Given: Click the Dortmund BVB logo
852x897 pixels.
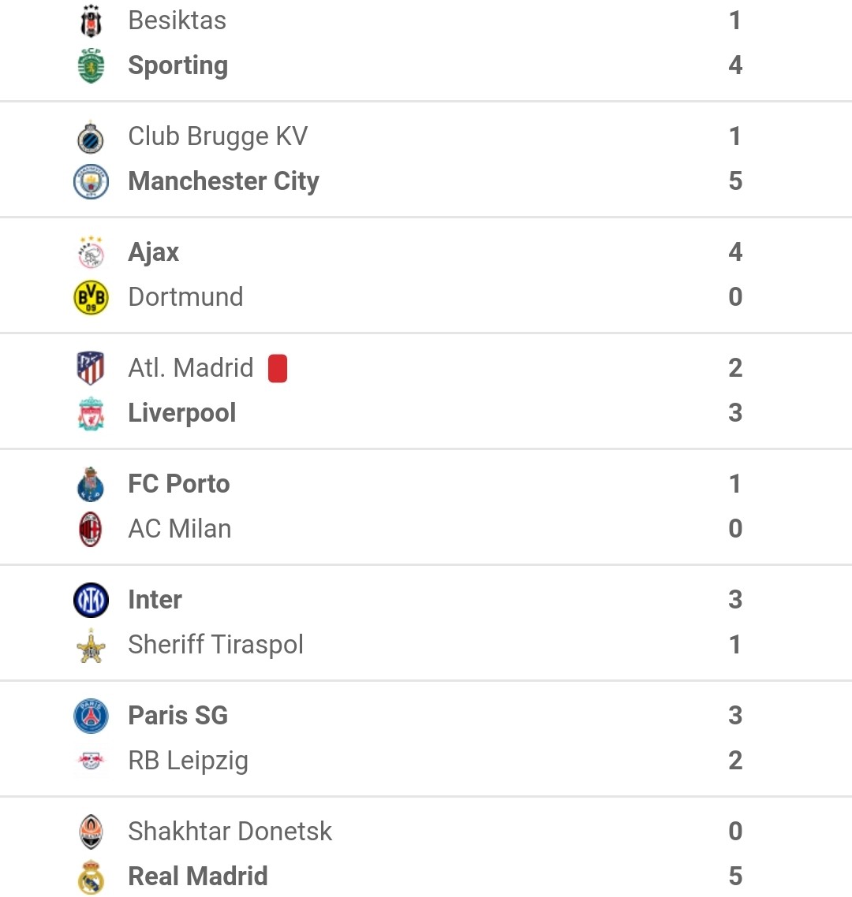Looking at the screenshot, I should (91, 297).
